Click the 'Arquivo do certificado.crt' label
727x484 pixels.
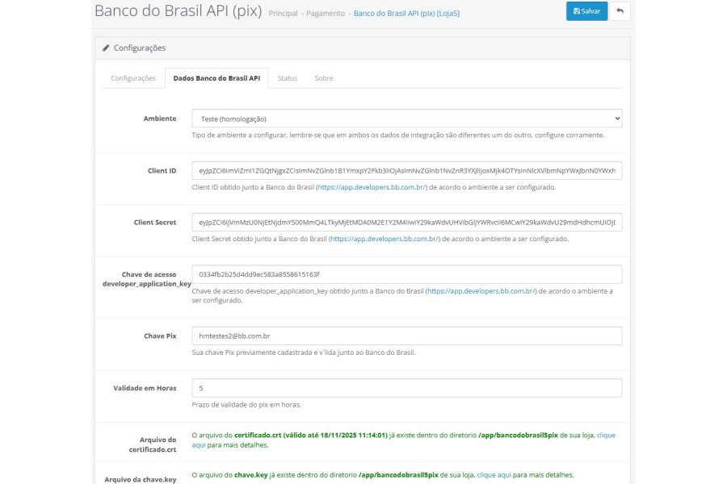point(153,444)
